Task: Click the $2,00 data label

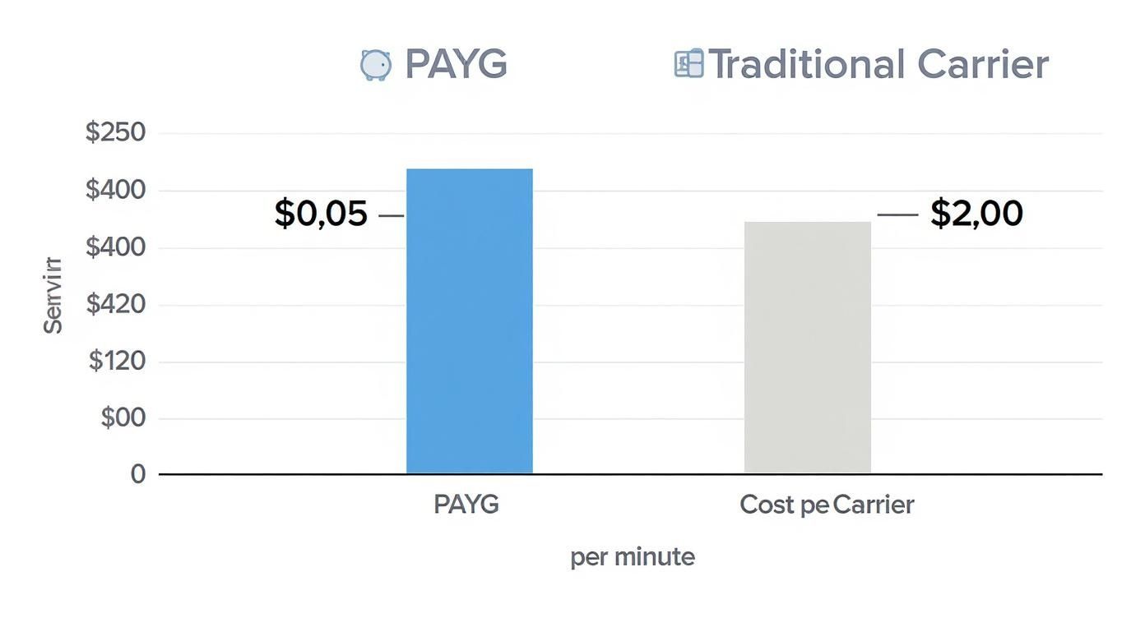Action: pyautogui.click(x=976, y=214)
